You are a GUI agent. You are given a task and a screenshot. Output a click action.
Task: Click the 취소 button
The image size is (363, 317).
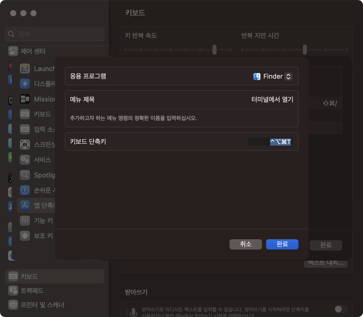[245, 244]
